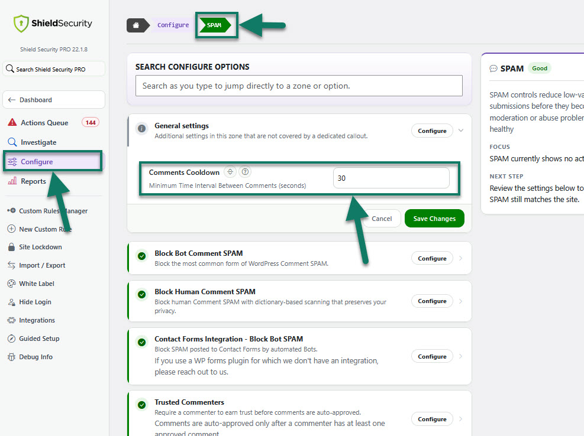
Task: Click the Trusted Commenters green checkmark
Action: point(142,405)
